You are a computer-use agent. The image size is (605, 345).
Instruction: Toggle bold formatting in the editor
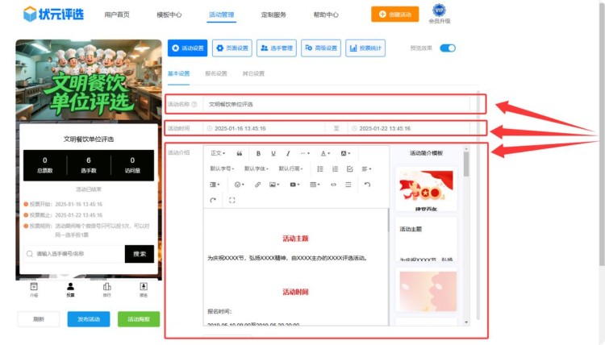point(258,153)
